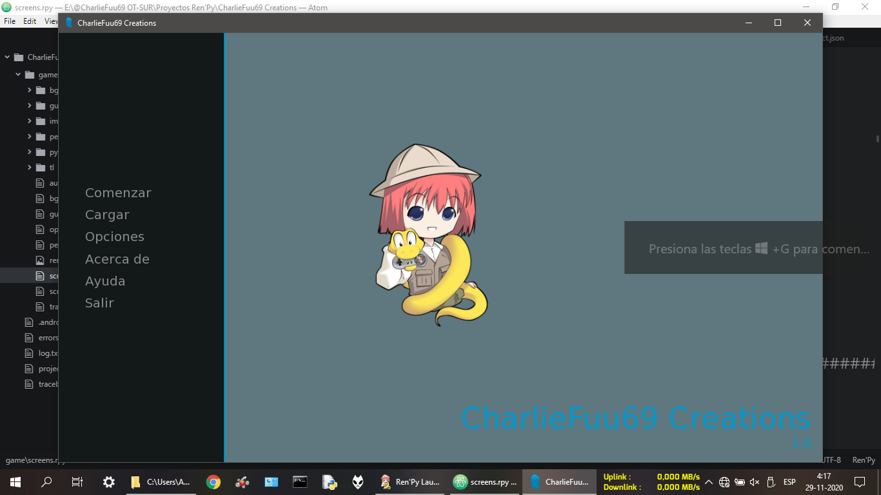881x495 pixels.
Task: Collapse the game folder in tree
Action: tap(18, 75)
